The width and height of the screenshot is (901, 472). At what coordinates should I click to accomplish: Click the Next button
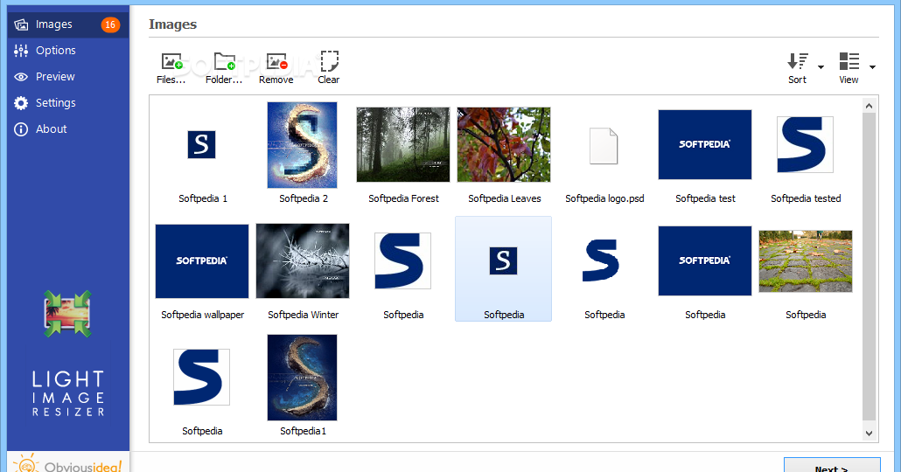click(832, 465)
